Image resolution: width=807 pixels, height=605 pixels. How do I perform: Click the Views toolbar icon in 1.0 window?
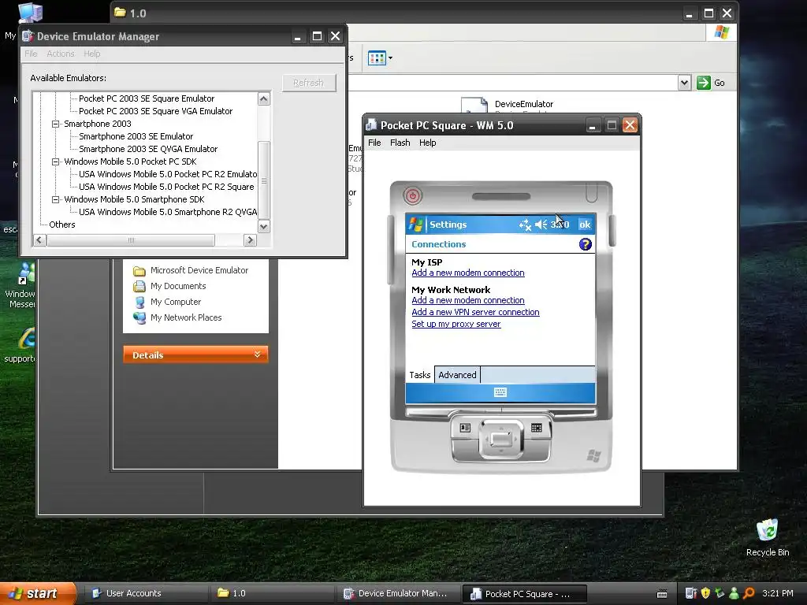pyautogui.click(x=377, y=58)
